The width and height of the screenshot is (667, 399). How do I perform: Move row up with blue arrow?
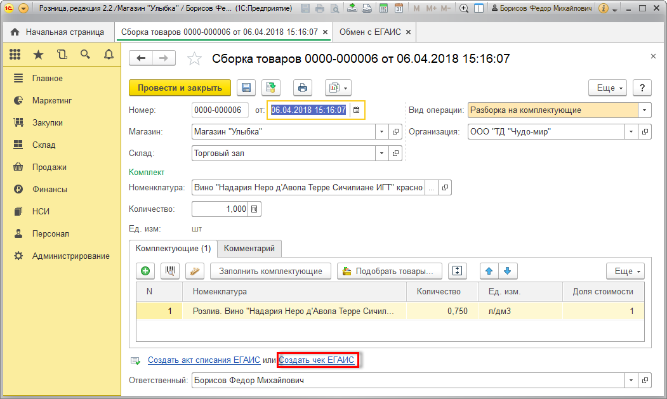point(489,271)
